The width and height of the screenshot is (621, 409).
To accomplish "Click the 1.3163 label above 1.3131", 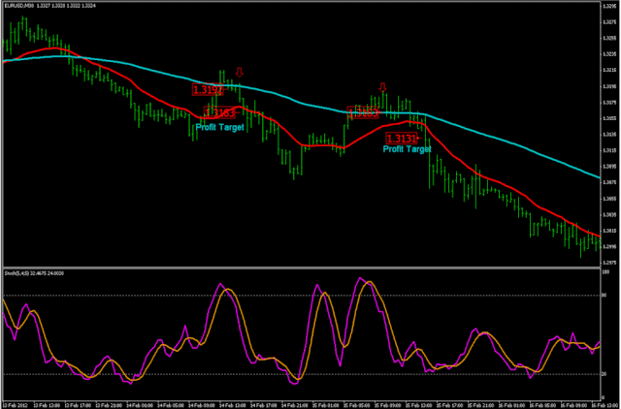I will point(363,112).
